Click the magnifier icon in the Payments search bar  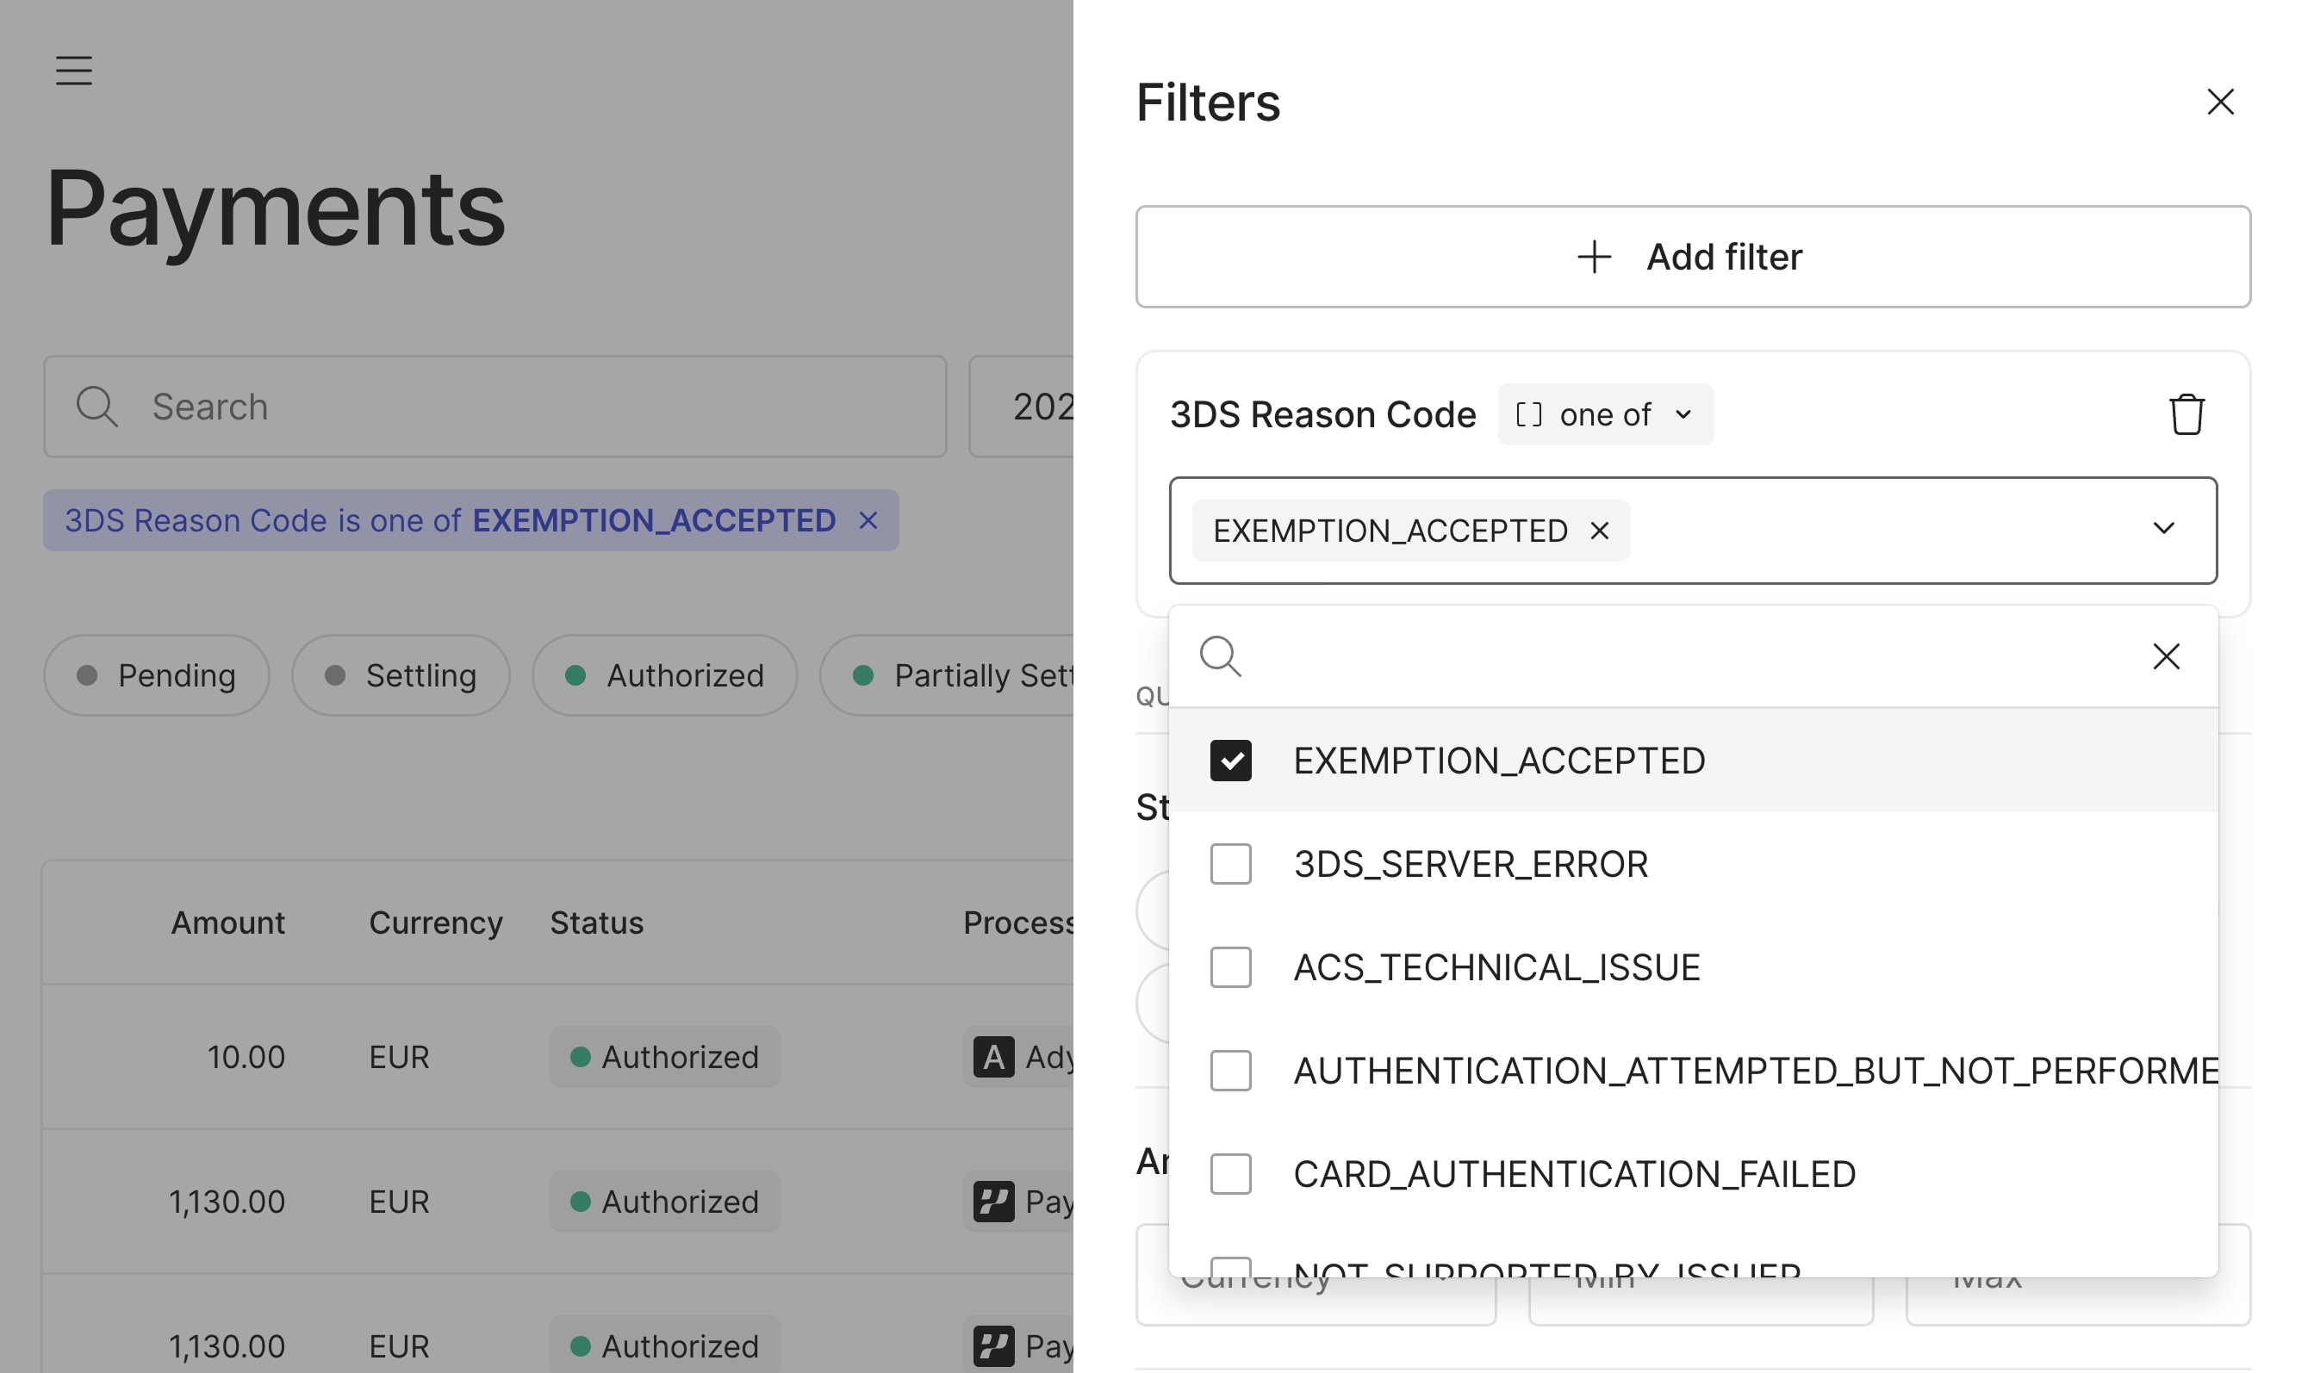point(96,407)
